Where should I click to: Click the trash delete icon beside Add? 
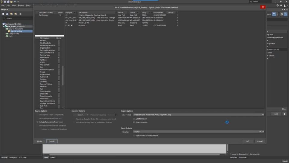(284, 114)
